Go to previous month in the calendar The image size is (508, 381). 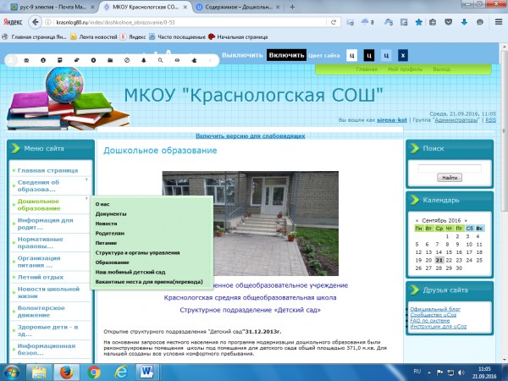point(417,221)
